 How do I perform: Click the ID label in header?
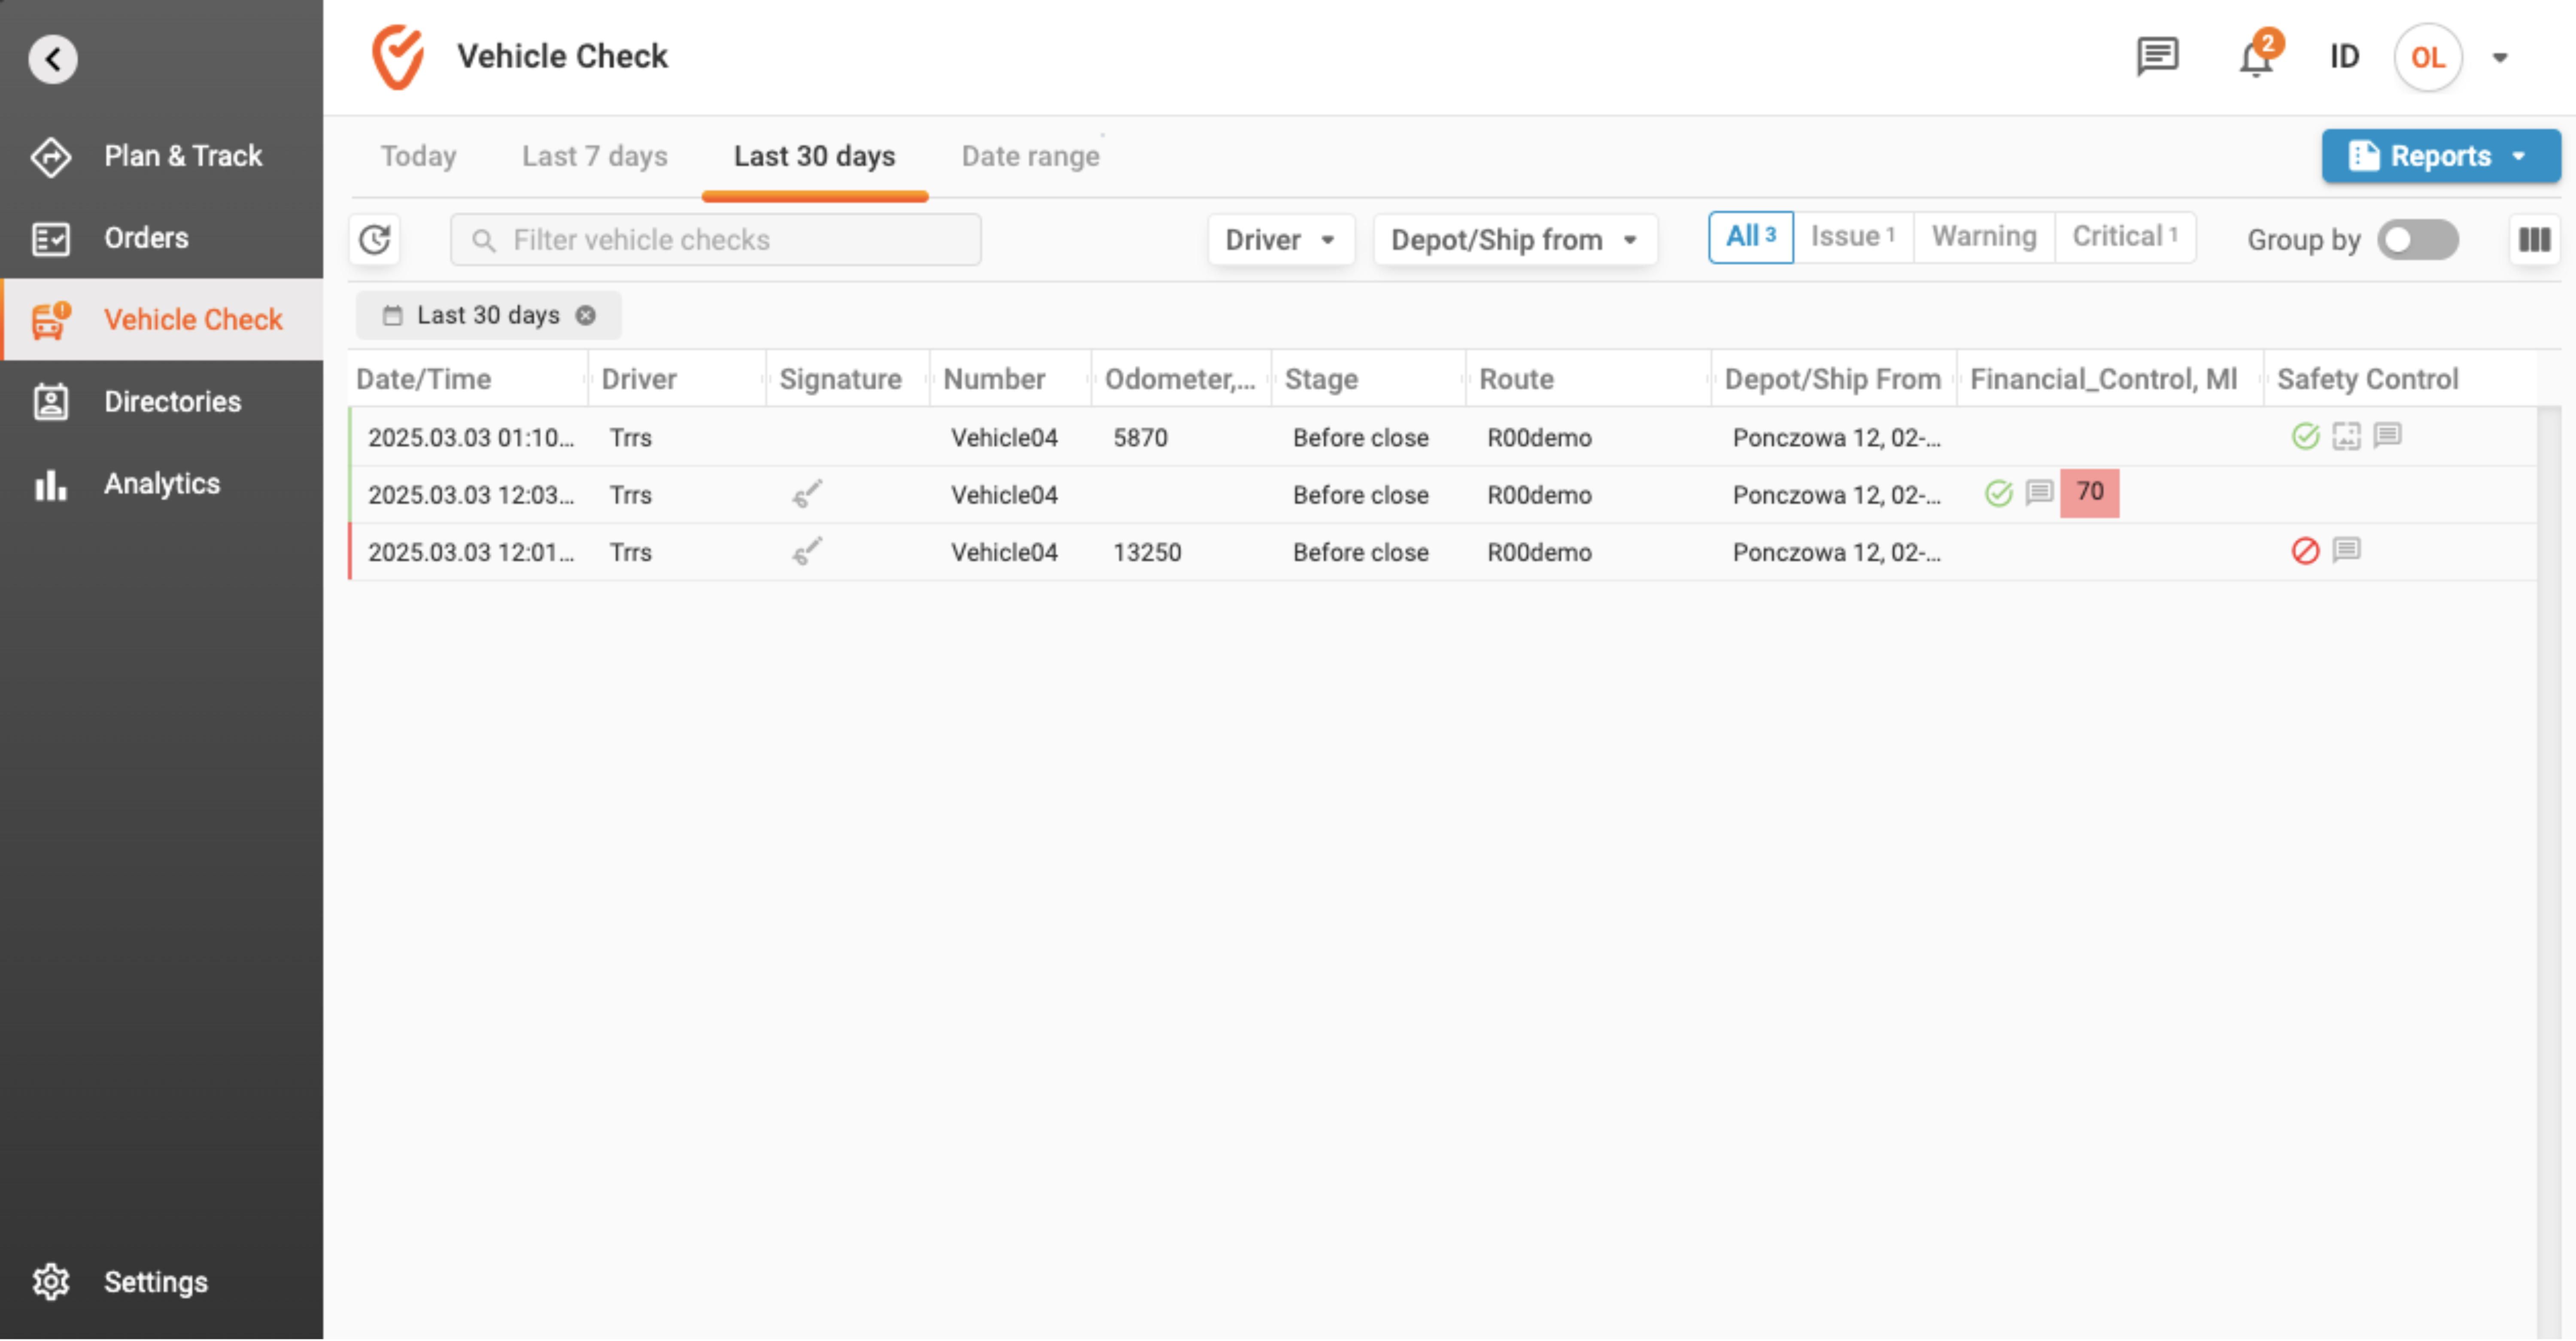2344,57
